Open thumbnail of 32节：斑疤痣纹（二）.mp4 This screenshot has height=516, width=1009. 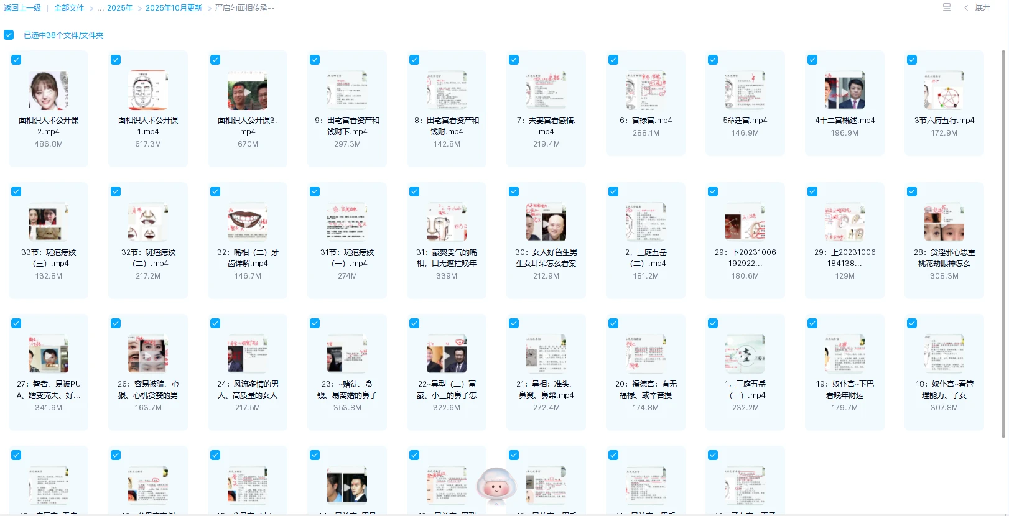pyautogui.click(x=148, y=223)
